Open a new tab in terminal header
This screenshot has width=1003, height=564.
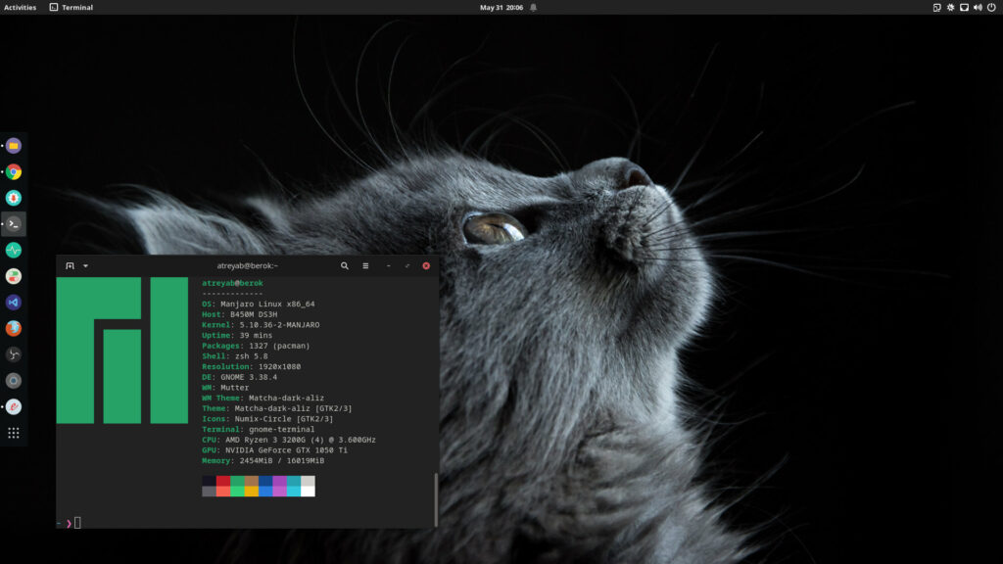click(x=70, y=266)
